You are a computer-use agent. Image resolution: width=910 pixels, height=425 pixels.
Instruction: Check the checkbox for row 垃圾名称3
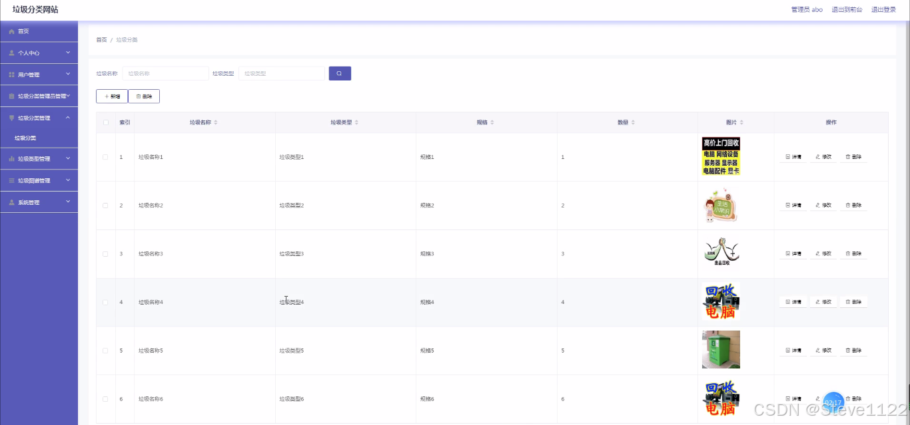coord(104,253)
